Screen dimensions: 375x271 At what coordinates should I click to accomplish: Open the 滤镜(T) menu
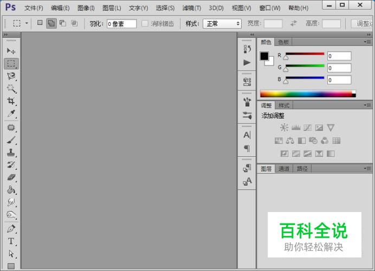(192, 8)
